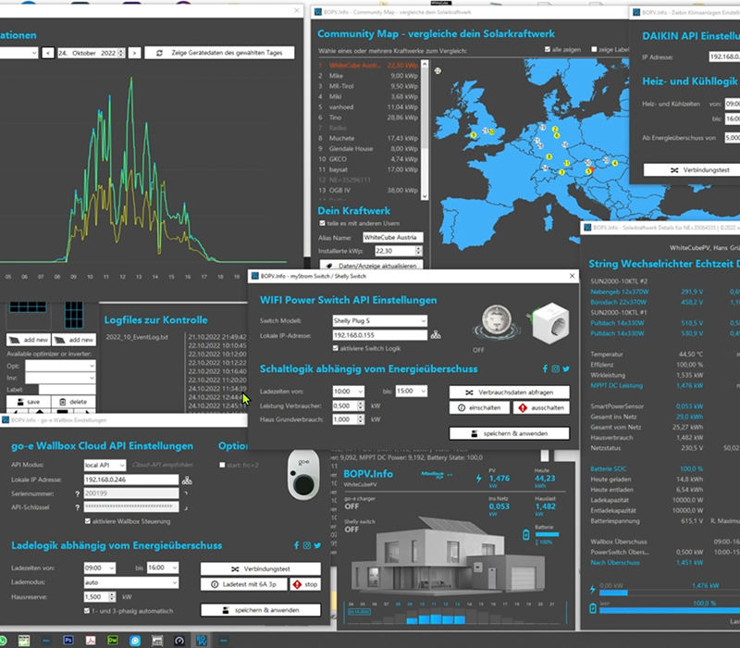Open switch Ladezeiten von 10:00 dropdown

(x=348, y=392)
